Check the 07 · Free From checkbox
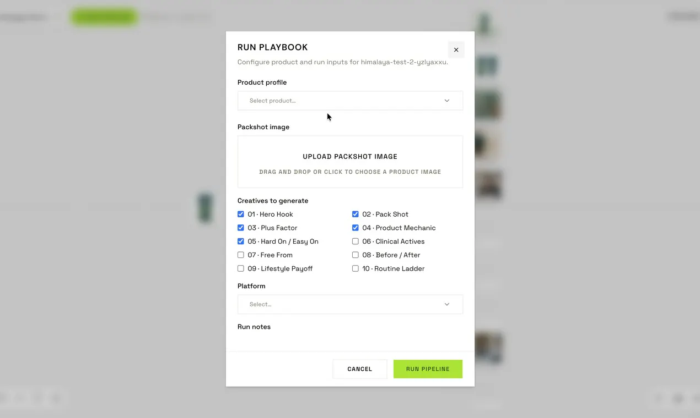Screen dimensions: 700x418 pos(241,255)
